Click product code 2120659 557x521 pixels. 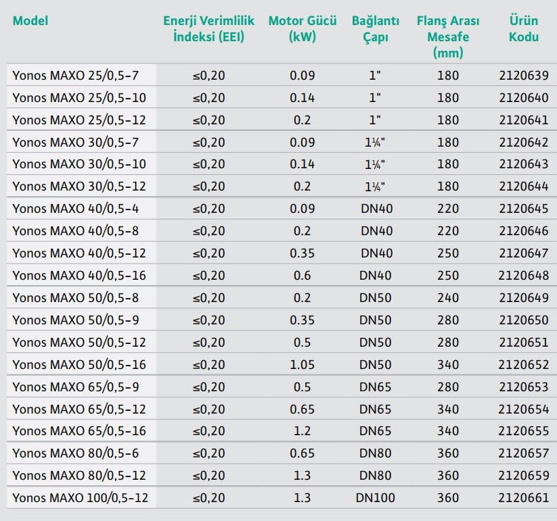[x=524, y=476]
